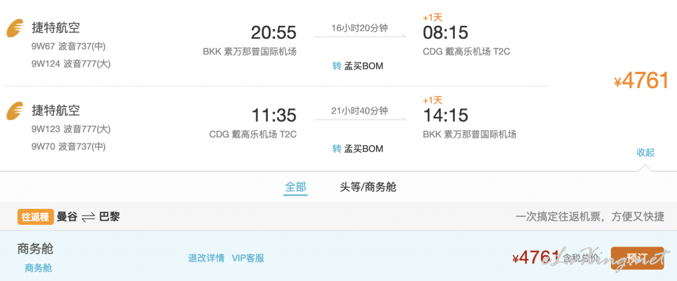Image resolution: width=677 pixels, height=281 pixels.
Task: Click the return Jet Airways logo icon
Action: pyautogui.click(x=15, y=111)
